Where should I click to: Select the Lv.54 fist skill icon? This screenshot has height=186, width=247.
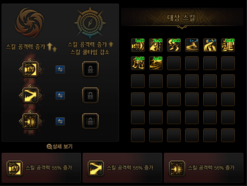(x=138, y=45)
